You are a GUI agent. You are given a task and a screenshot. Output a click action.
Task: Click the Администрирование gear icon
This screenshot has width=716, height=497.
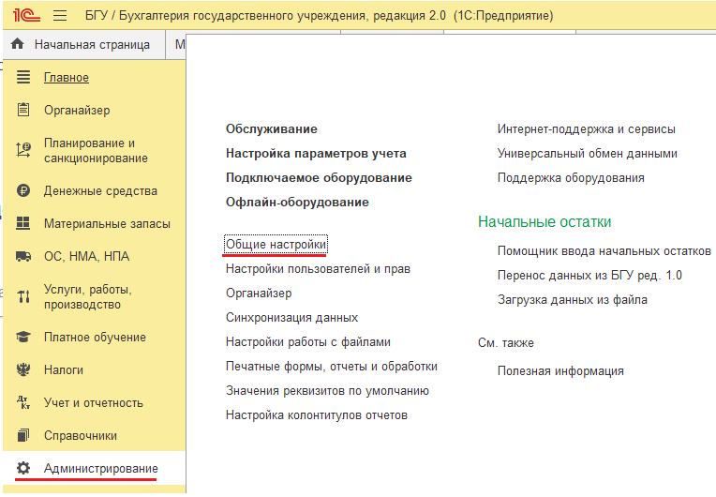point(23,468)
